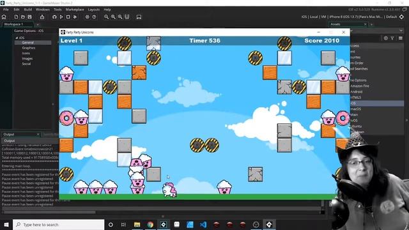Click the 'Timer 536' game text
The width and height of the screenshot is (409, 230).
[204, 41]
